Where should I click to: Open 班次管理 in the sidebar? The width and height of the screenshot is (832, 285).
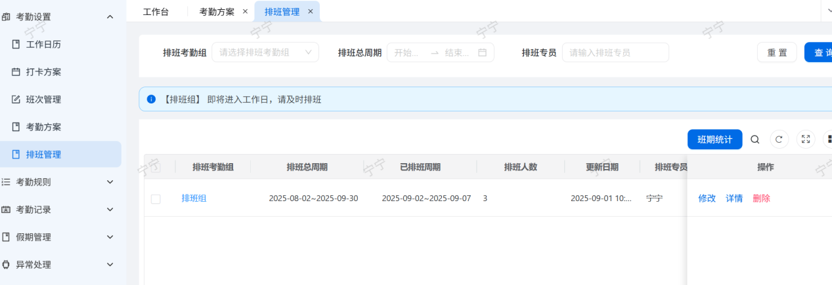pyautogui.click(x=43, y=100)
